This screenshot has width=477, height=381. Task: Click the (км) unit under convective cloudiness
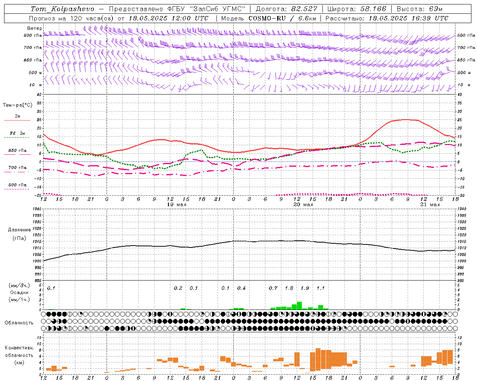tap(19, 362)
